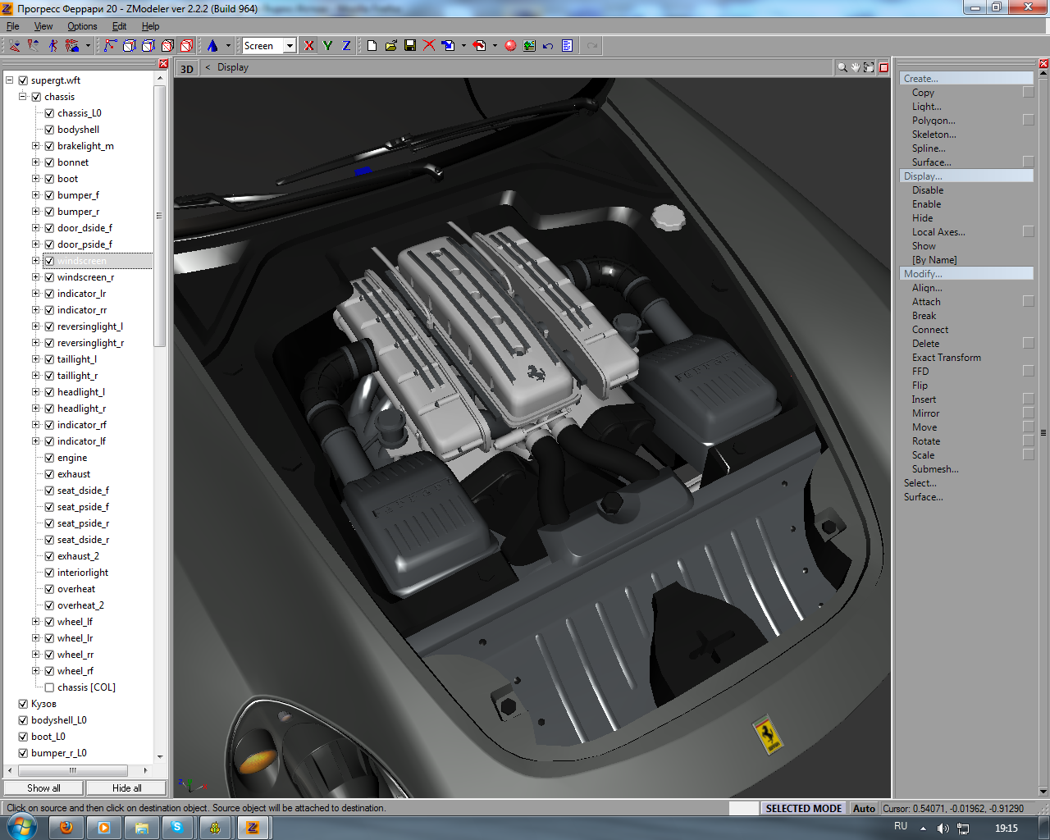Enable the chassis [COL] checkbox
Viewport: 1050px width, 840px height.
point(49,687)
